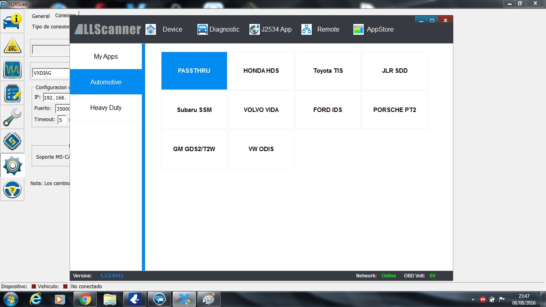Open the steering wheel help panel
Viewport: 546px width, 307px height.
pyautogui.click(x=12, y=189)
